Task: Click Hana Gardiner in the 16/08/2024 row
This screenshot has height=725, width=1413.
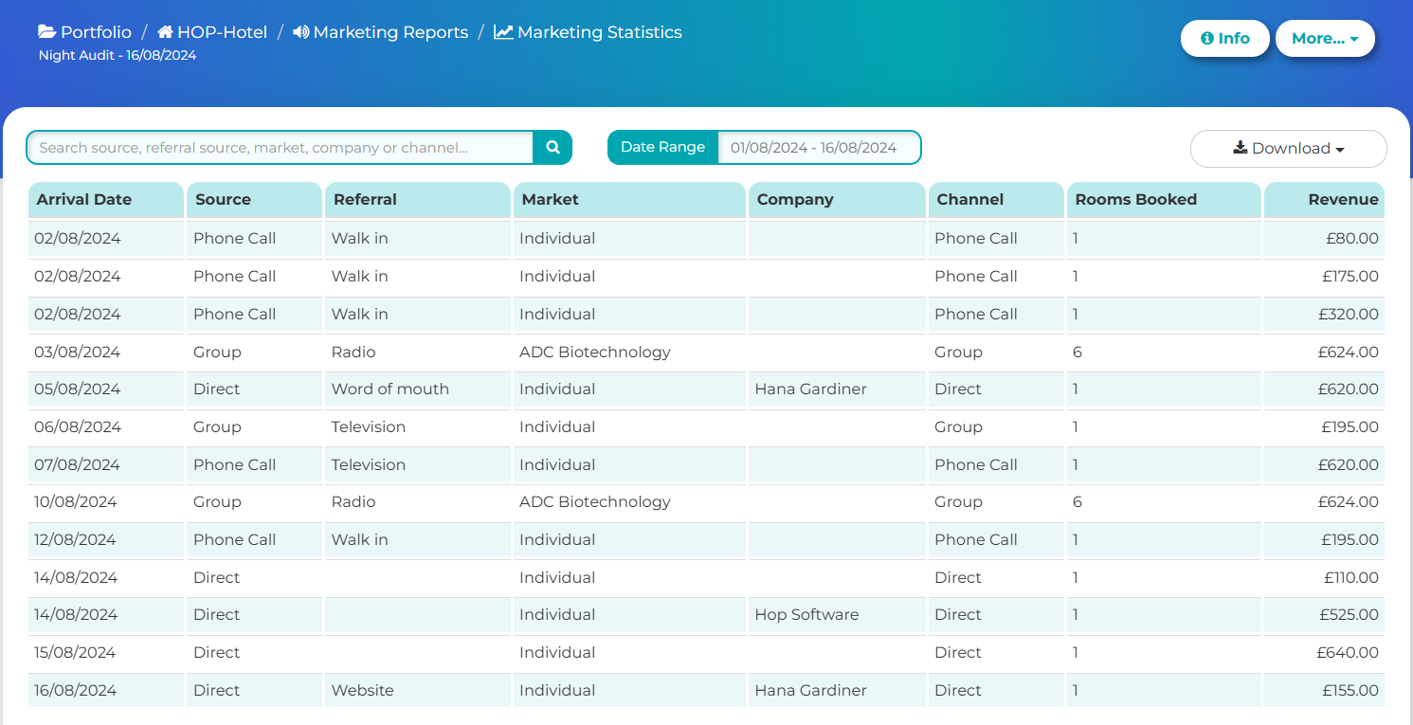Action: [x=837, y=690]
